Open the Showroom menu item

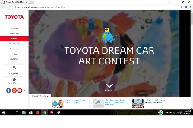(14, 28)
